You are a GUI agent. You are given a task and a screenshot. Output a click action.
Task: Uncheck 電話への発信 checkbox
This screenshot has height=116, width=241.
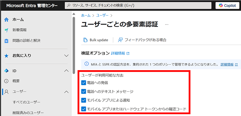tap(83, 83)
